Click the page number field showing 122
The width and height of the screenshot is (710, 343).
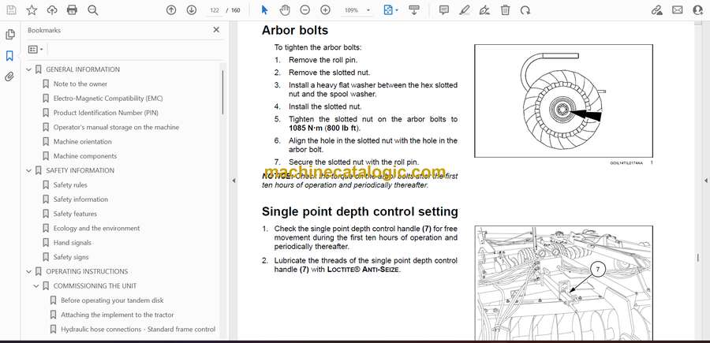(215, 10)
